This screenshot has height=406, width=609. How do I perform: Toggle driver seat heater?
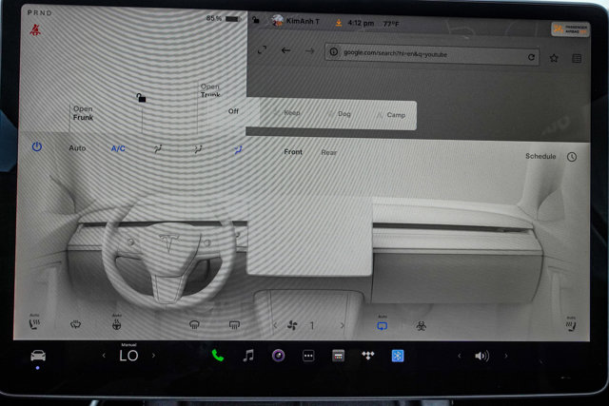(x=34, y=323)
